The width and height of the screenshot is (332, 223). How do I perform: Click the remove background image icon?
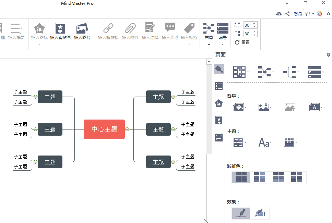pos(290,107)
